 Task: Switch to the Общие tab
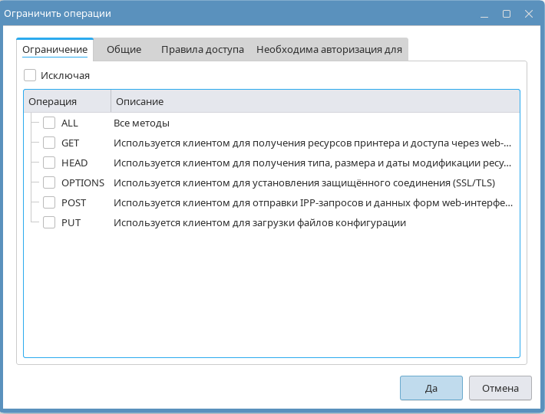click(x=124, y=49)
